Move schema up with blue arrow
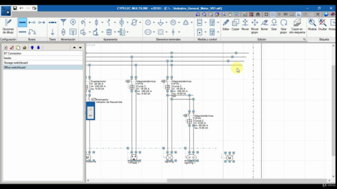The width and height of the screenshot is (337, 189). click(x=32, y=48)
